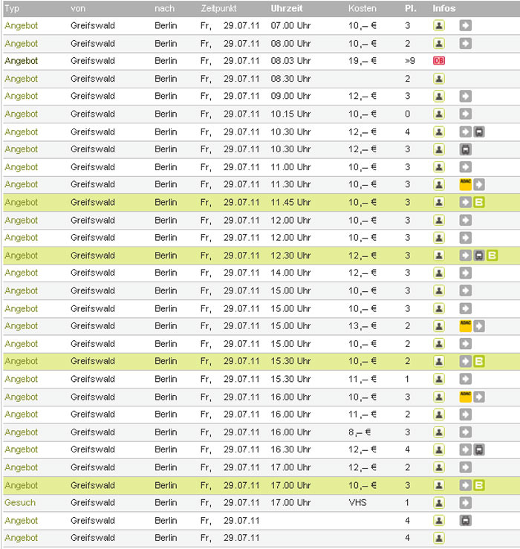Click the DB train icon in 08.03 row

pyautogui.click(x=438, y=61)
